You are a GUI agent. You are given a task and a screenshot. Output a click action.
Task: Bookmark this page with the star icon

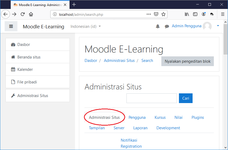pos(163,14)
